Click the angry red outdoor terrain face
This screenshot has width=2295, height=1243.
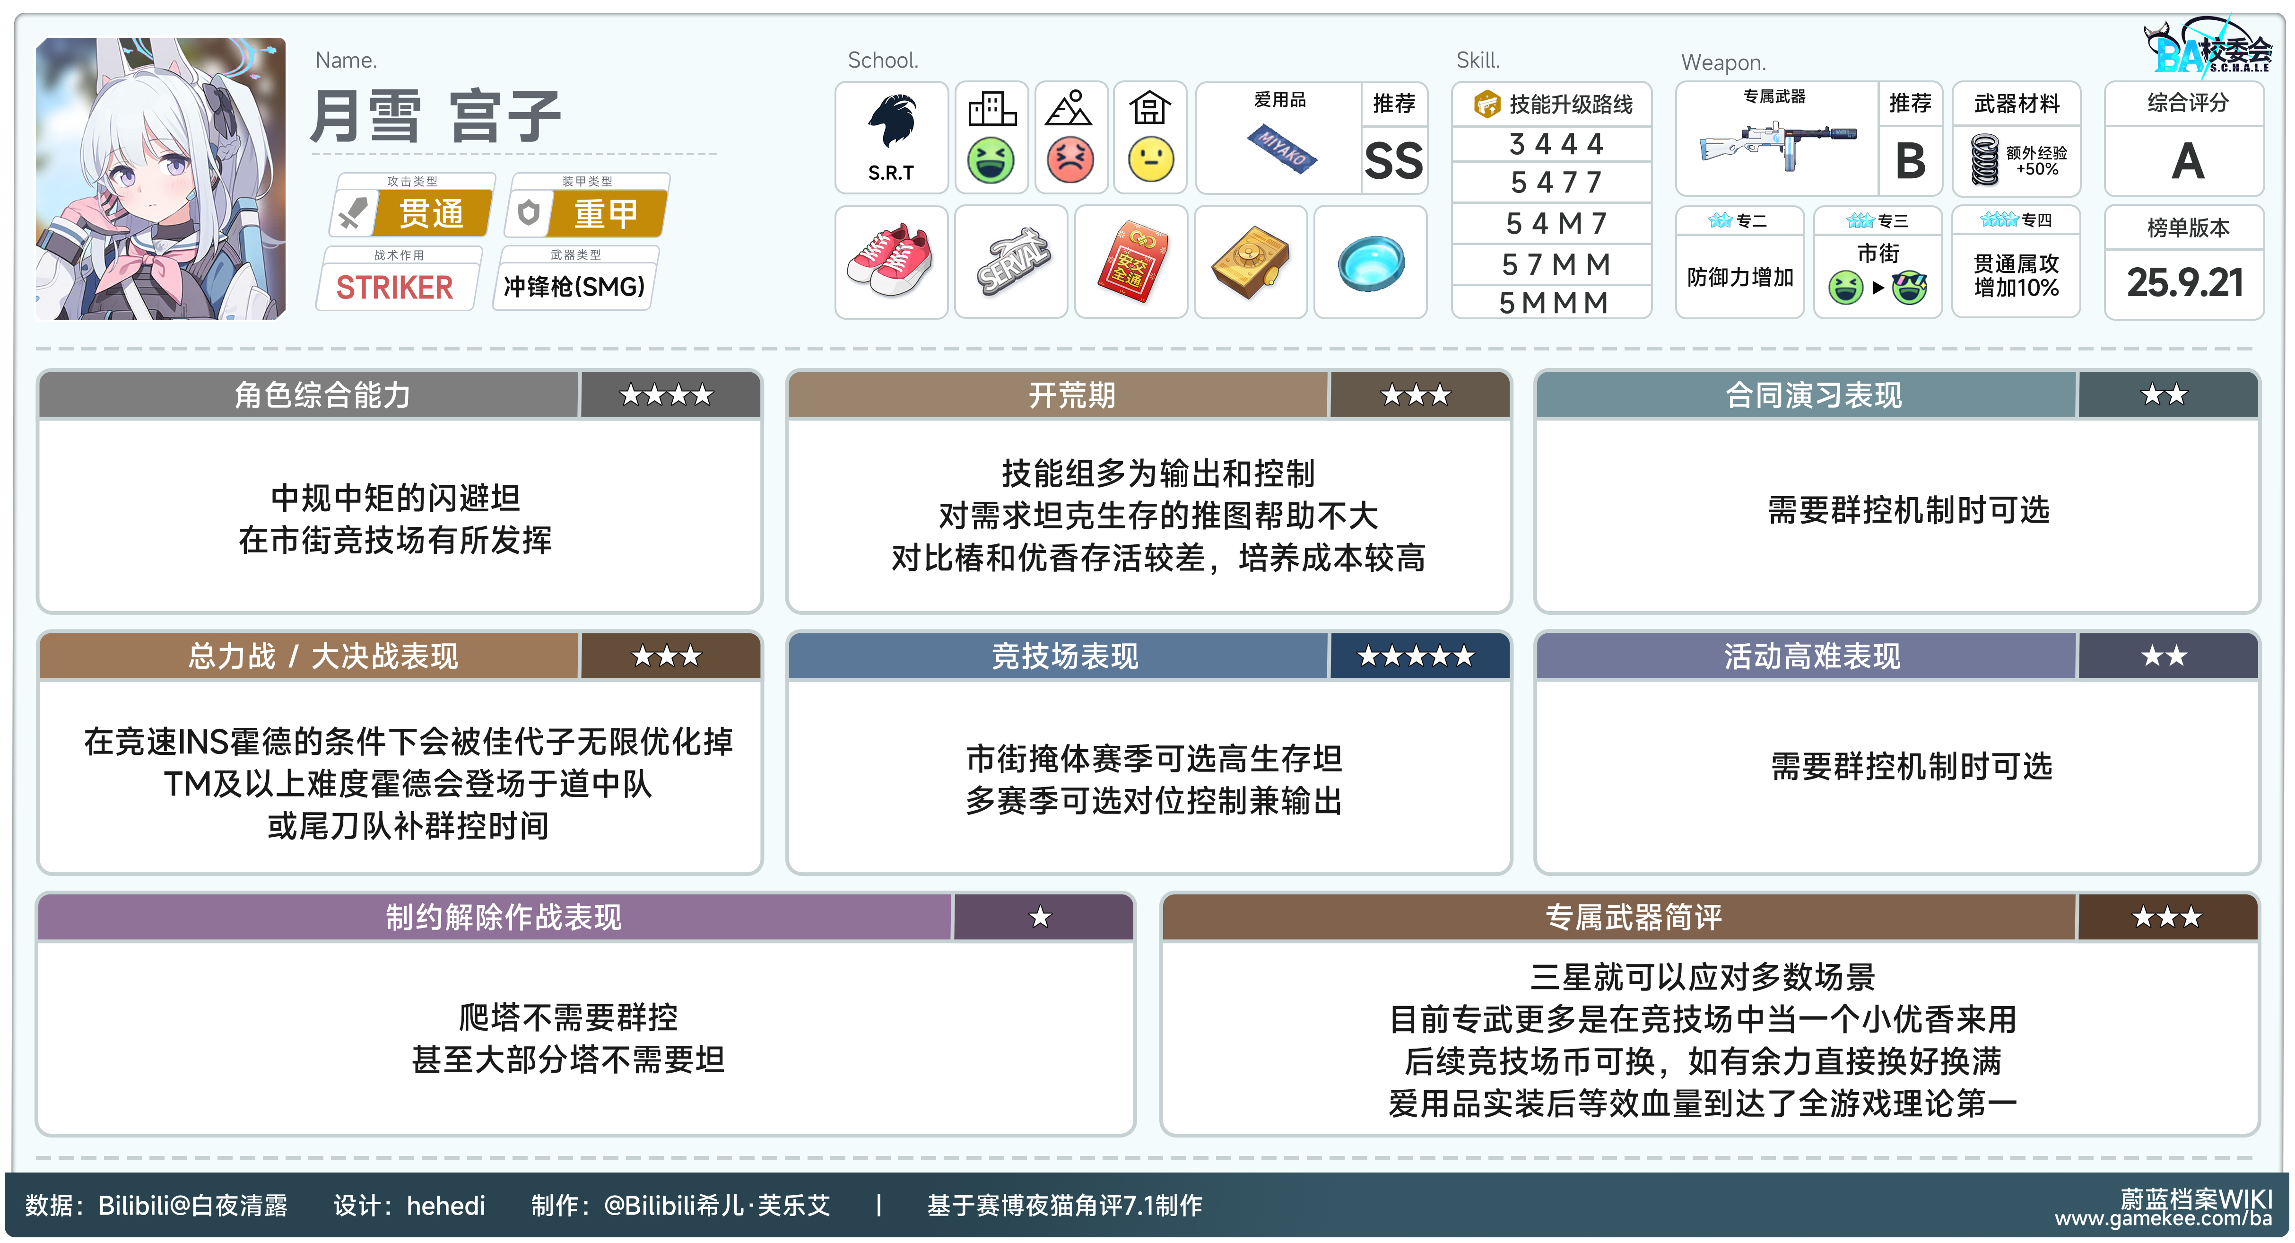[1070, 160]
